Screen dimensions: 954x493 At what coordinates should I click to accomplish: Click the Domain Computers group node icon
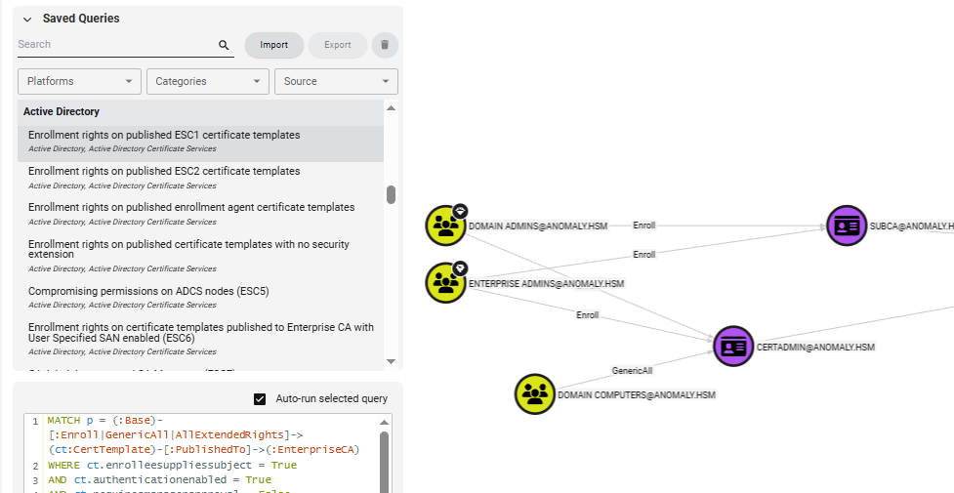pyautogui.click(x=534, y=394)
